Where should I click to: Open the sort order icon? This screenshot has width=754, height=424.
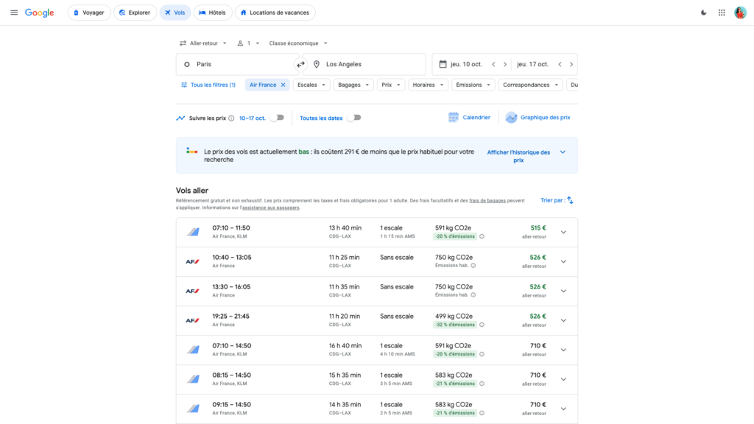tap(571, 200)
